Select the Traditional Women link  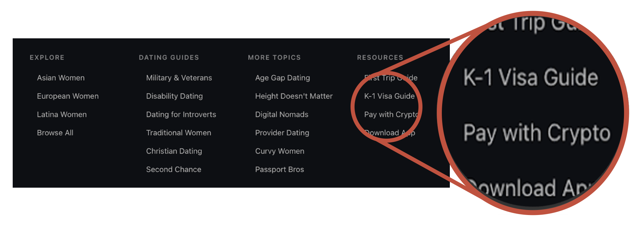(178, 133)
